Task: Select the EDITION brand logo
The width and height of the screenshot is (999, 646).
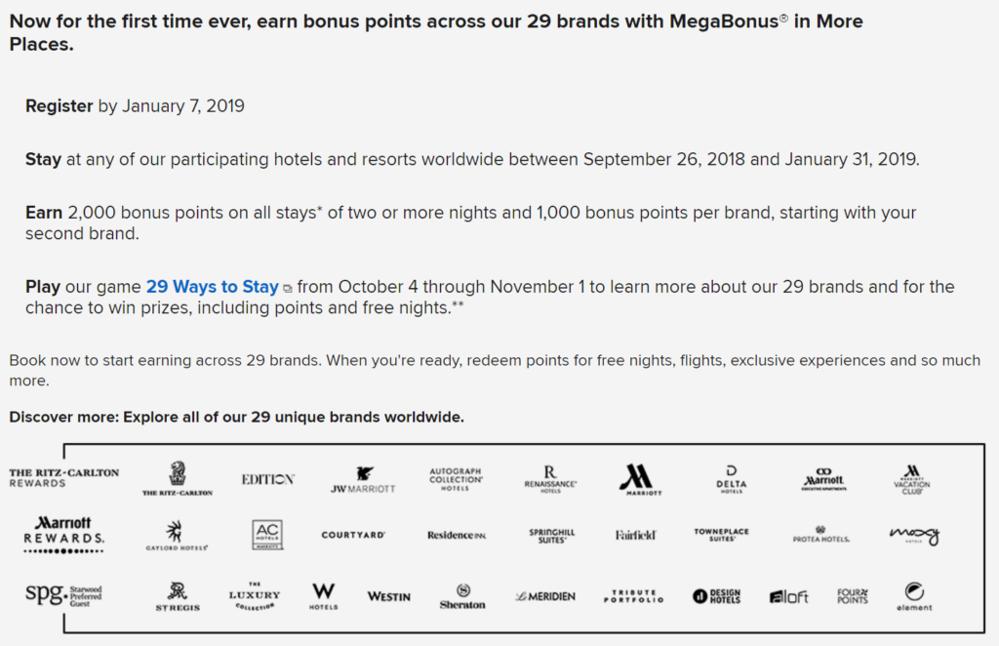Action: point(267,479)
